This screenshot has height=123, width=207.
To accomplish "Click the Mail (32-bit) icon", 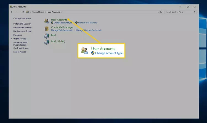I will tap(47, 42).
